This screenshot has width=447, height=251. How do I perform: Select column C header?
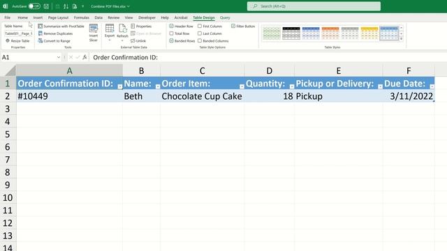point(202,70)
